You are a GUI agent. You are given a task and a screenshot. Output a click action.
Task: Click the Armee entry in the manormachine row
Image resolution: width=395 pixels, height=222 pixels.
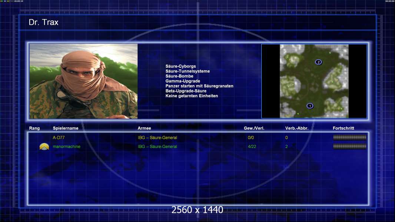coord(157,147)
